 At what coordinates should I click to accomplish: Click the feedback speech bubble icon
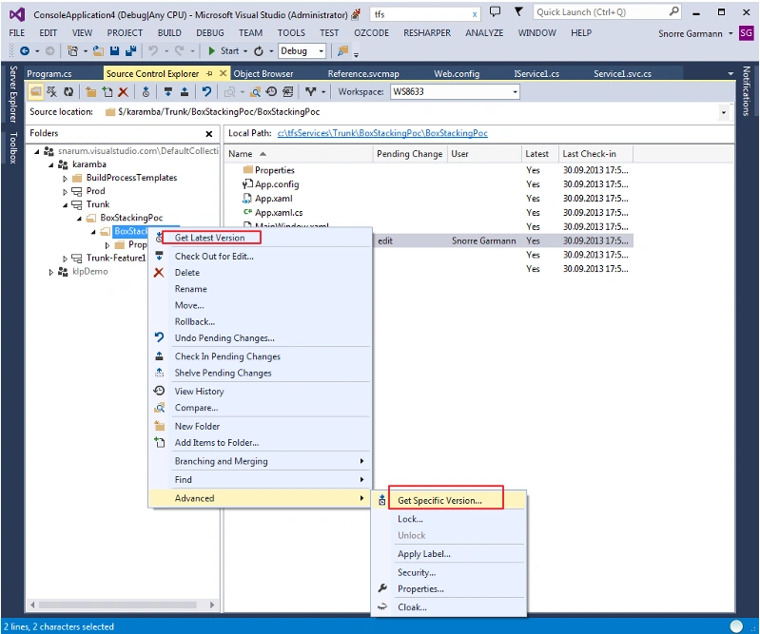(x=495, y=12)
